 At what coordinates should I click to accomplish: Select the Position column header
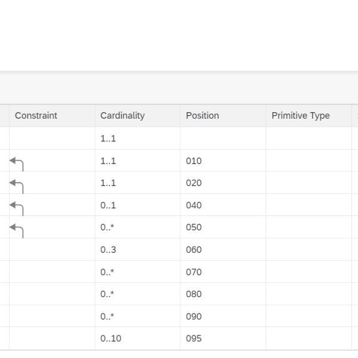tap(202, 116)
